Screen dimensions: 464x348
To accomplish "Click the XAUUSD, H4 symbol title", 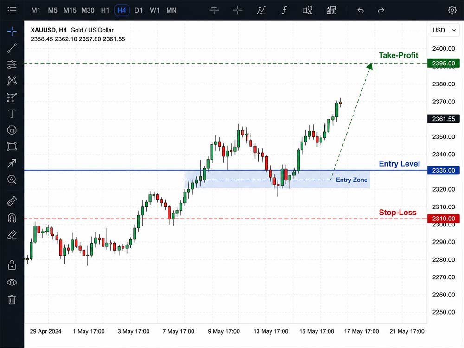I will [49, 30].
